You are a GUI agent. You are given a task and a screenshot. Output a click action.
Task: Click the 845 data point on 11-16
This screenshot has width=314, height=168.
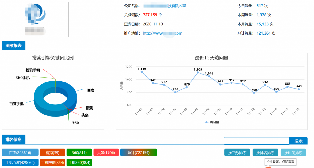tap(299, 89)
